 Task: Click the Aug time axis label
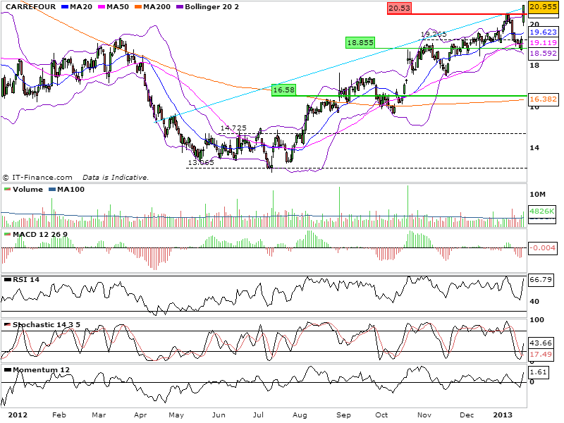pyautogui.click(x=300, y=415)
